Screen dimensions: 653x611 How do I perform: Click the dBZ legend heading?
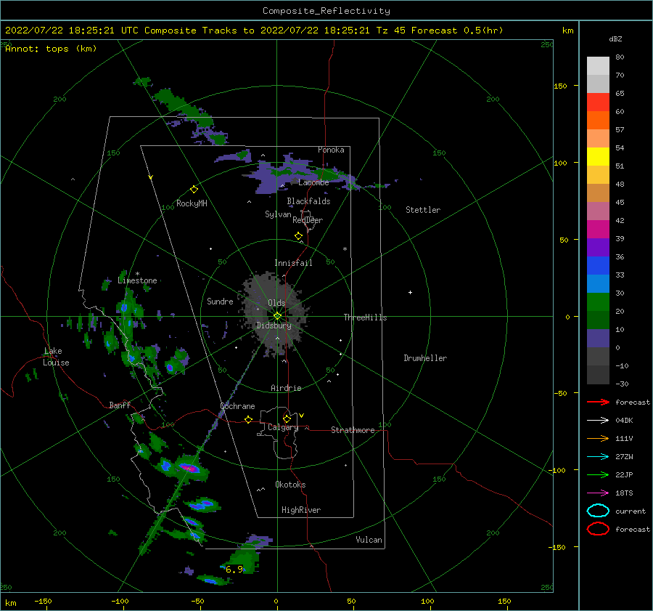615,39
